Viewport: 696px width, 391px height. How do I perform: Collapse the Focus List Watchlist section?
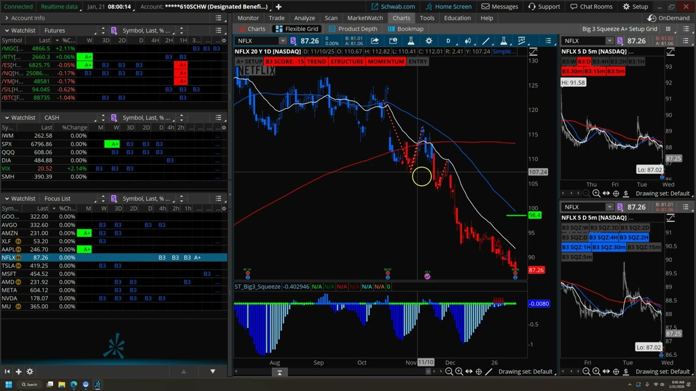click(x=6, y=198)
